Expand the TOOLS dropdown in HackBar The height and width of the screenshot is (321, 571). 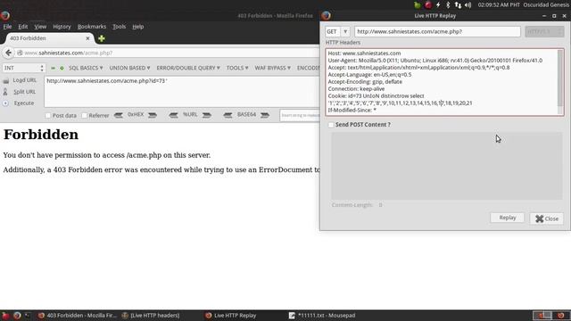237,68
